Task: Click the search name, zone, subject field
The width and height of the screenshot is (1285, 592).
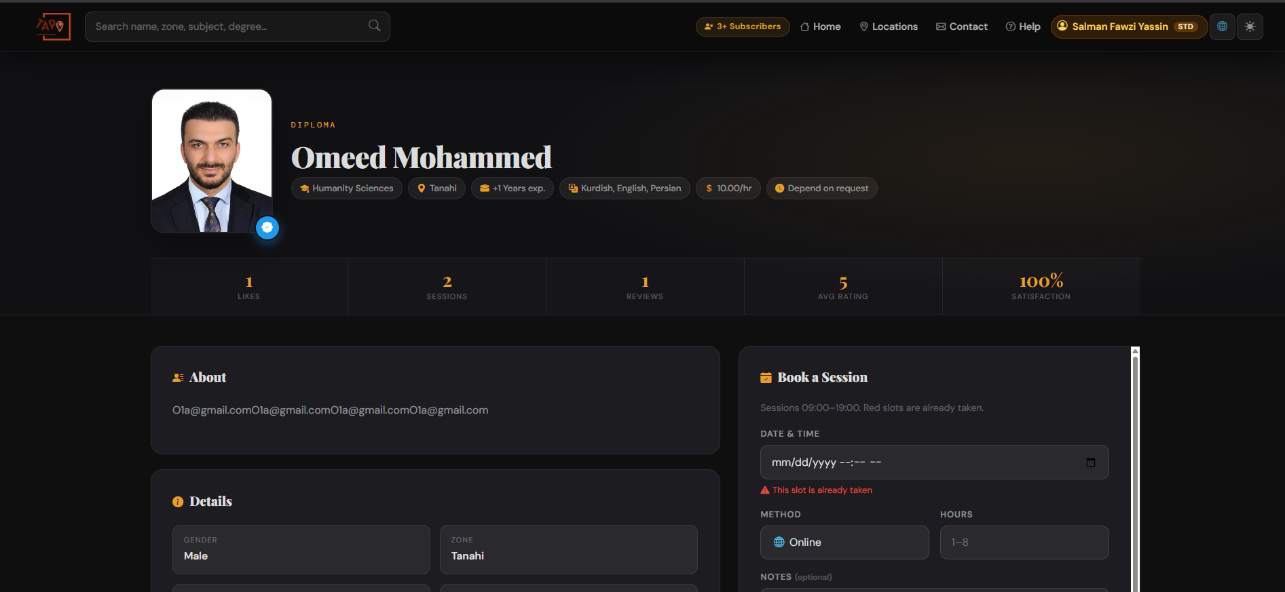Action: [237, 26]
